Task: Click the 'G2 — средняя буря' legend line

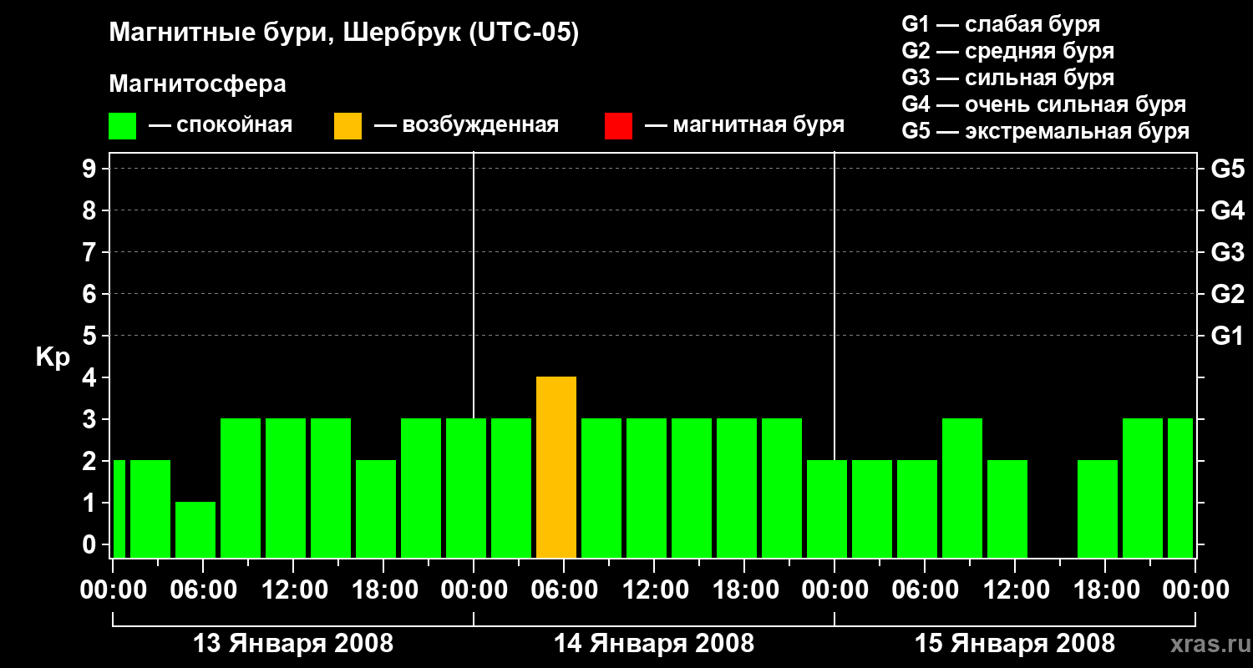Action: (1008, 51)
